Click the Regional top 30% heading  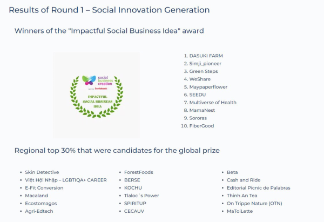[117, 150]
